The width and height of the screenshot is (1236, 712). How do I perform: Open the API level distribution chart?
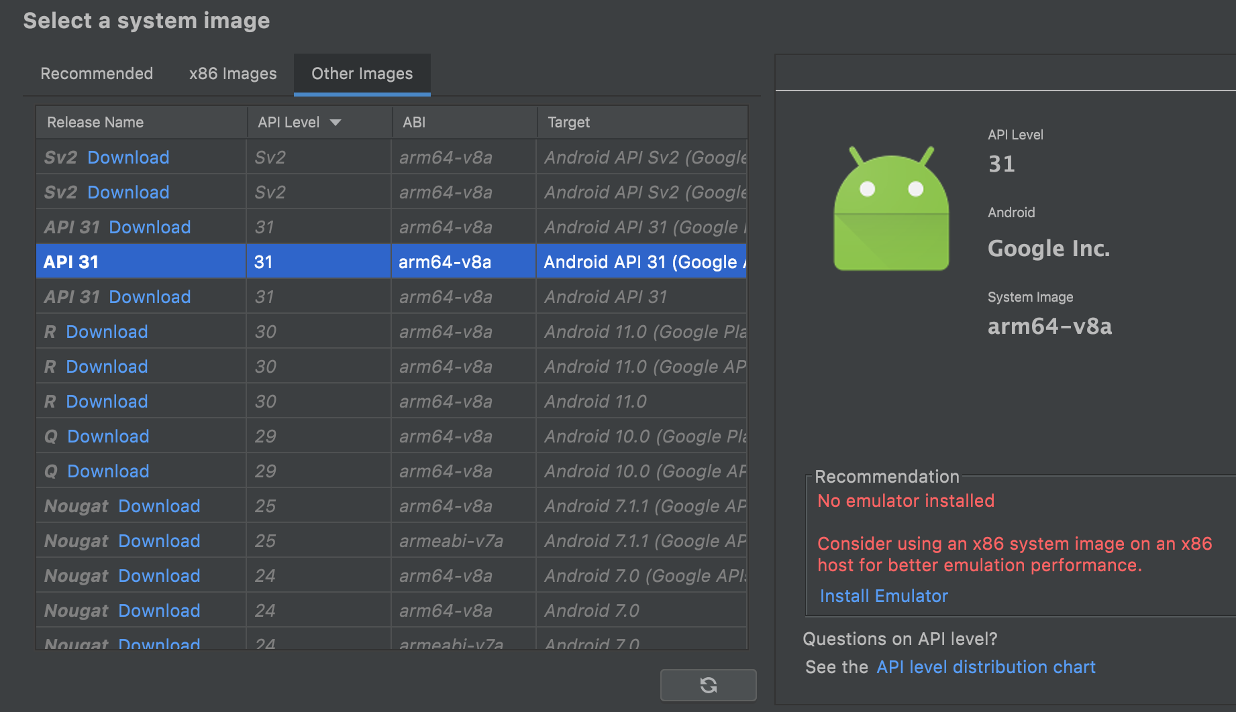[985, 666]
